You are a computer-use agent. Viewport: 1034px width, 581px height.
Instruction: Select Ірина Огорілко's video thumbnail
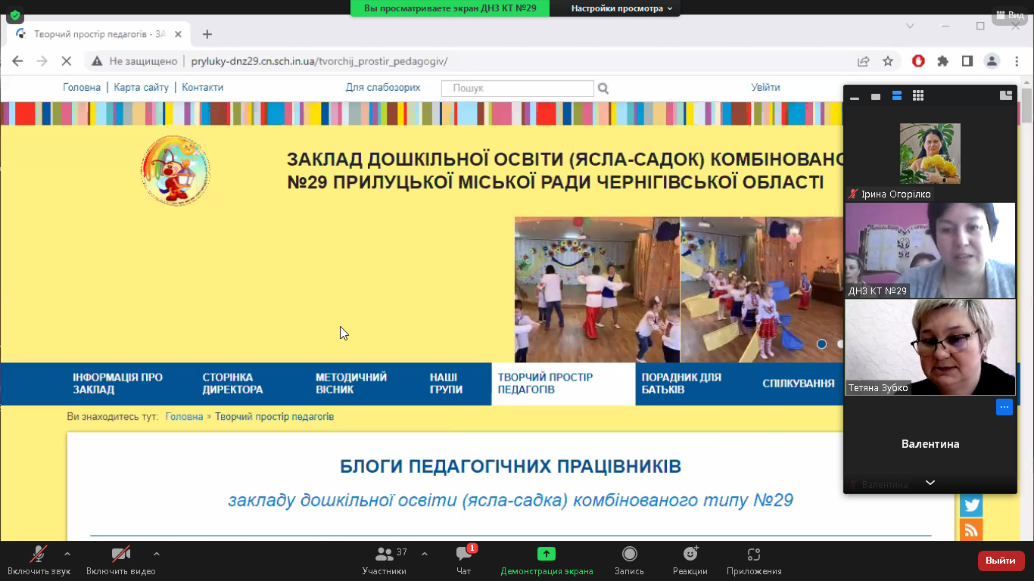pos(930,154)
